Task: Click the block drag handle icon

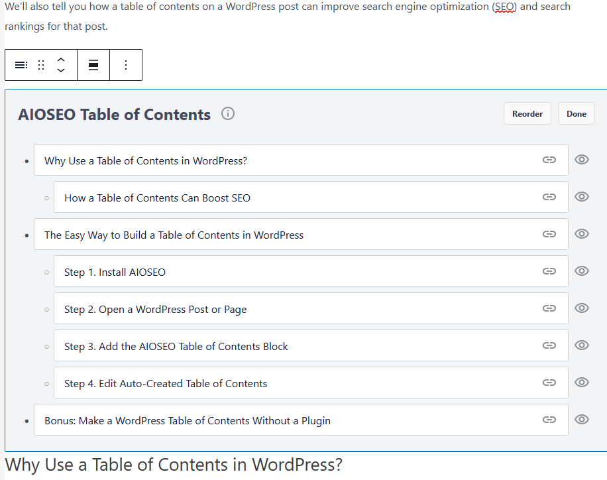Action: click(x=40, y=64)
